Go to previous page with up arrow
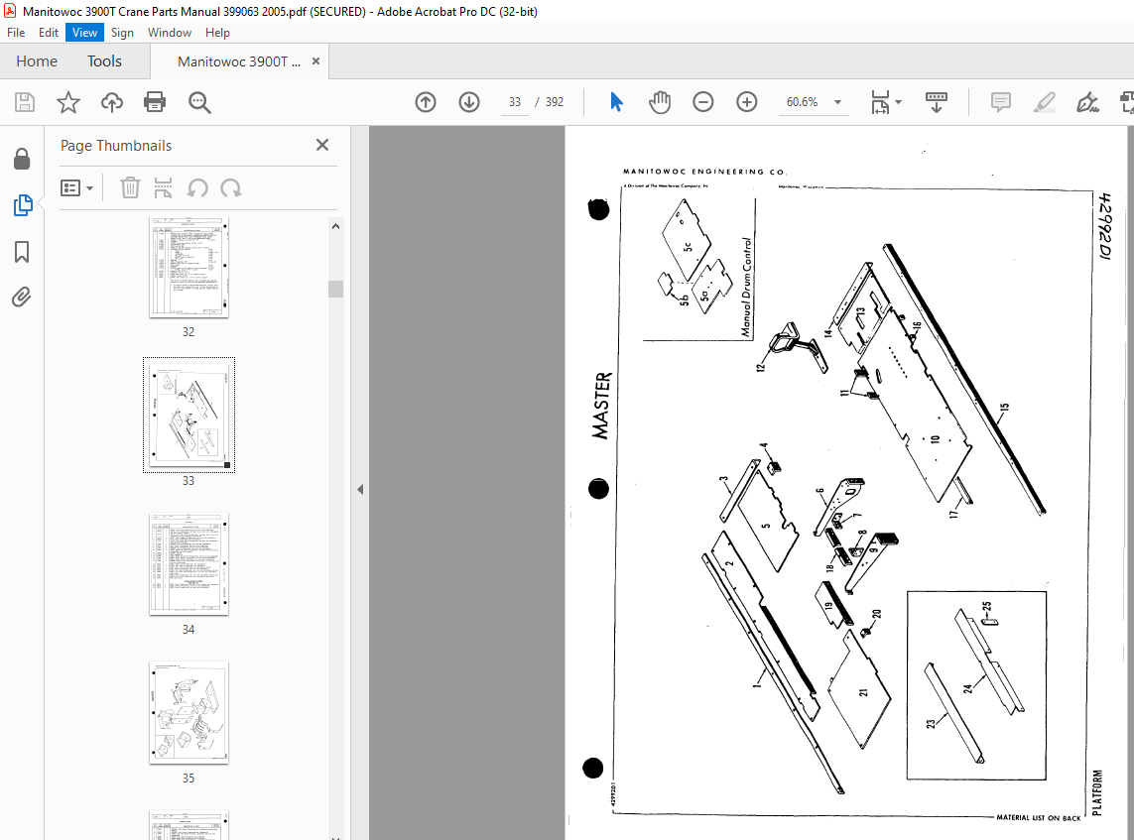Viewport: 1134px width, 840px height. 426,102
